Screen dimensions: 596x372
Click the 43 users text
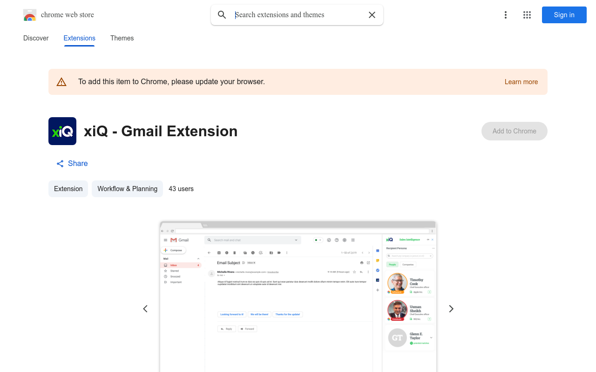[x=181, y=189]
